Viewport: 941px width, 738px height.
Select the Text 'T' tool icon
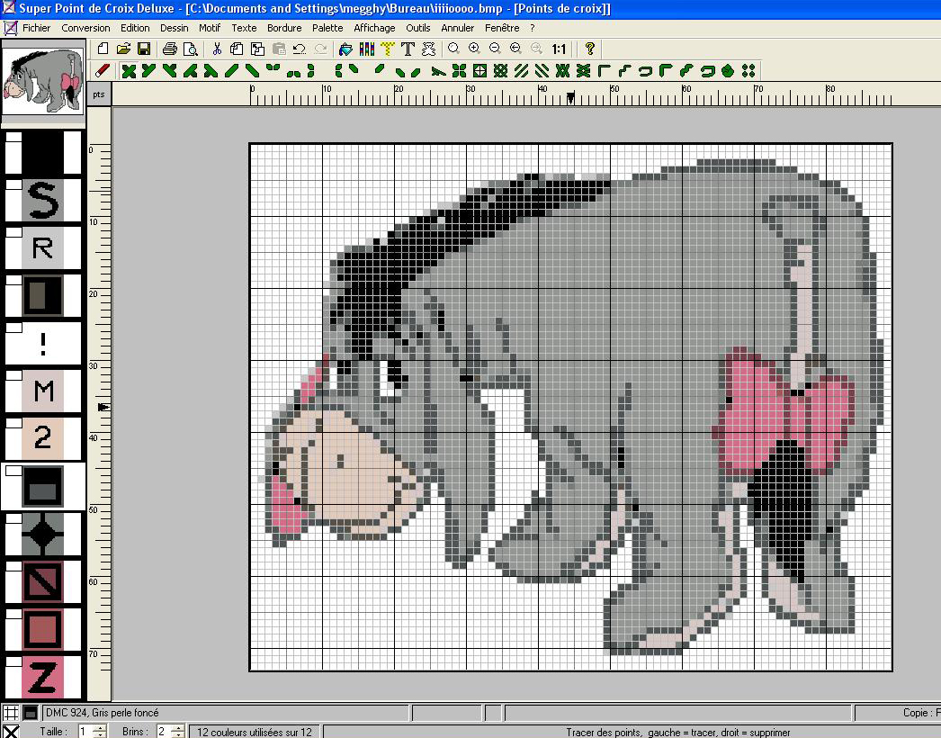[408, 49]
